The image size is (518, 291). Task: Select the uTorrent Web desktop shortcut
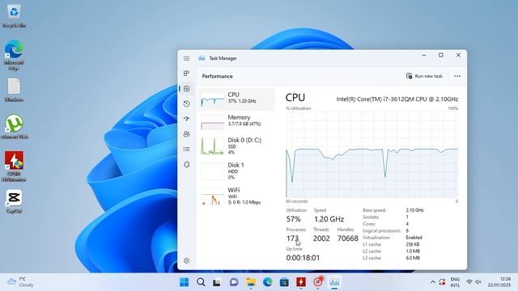tap(15, 126)
